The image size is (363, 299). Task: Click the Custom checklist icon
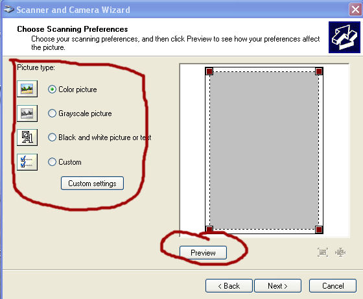tap(27, 162)
